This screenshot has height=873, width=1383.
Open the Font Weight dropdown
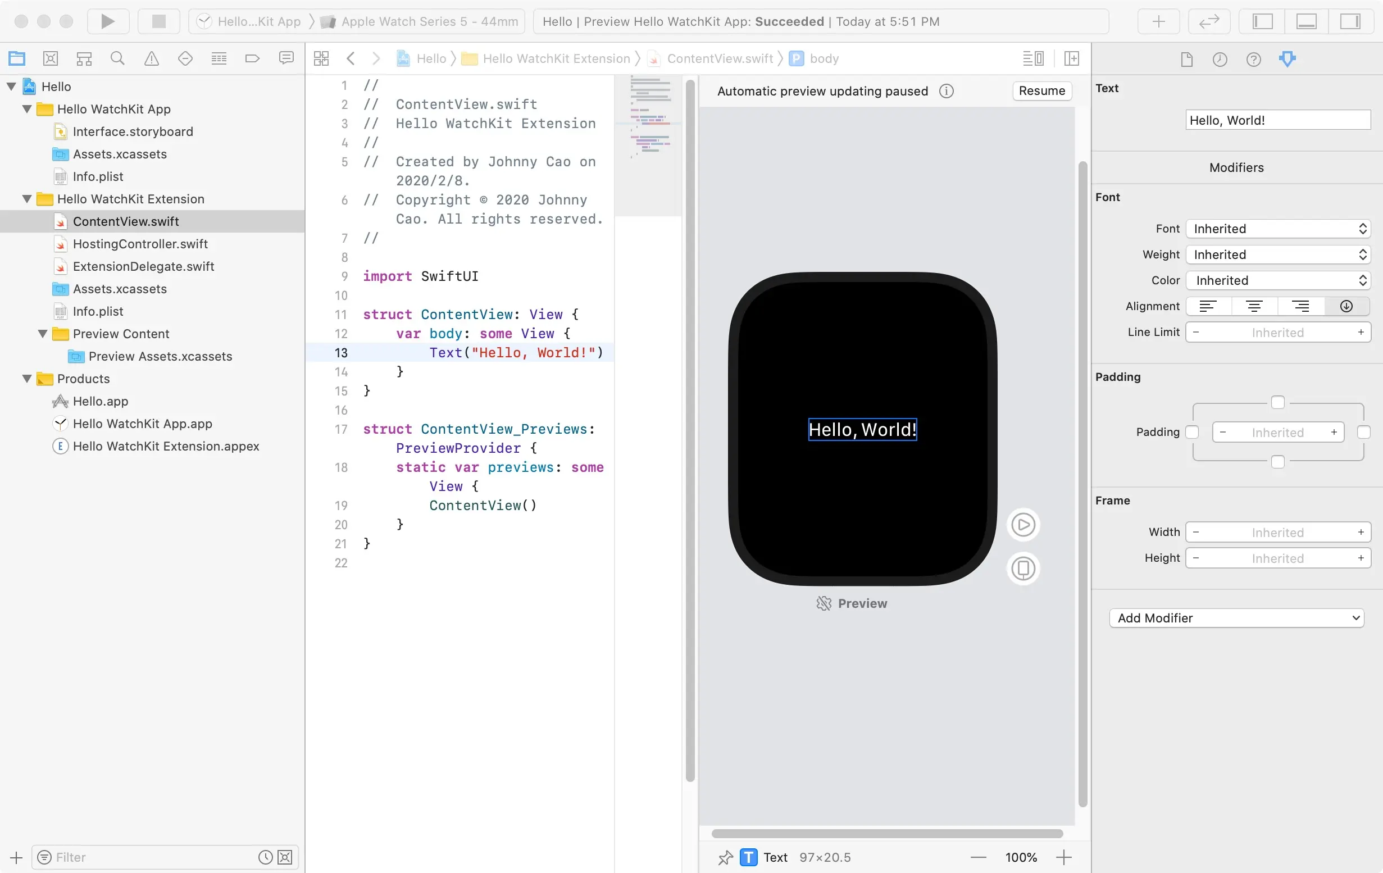(x=1278, y=254)
